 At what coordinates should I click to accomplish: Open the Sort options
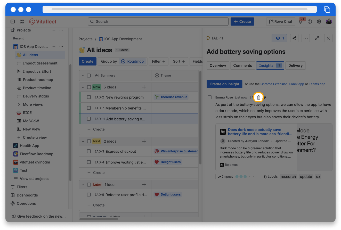pos(179,61)
